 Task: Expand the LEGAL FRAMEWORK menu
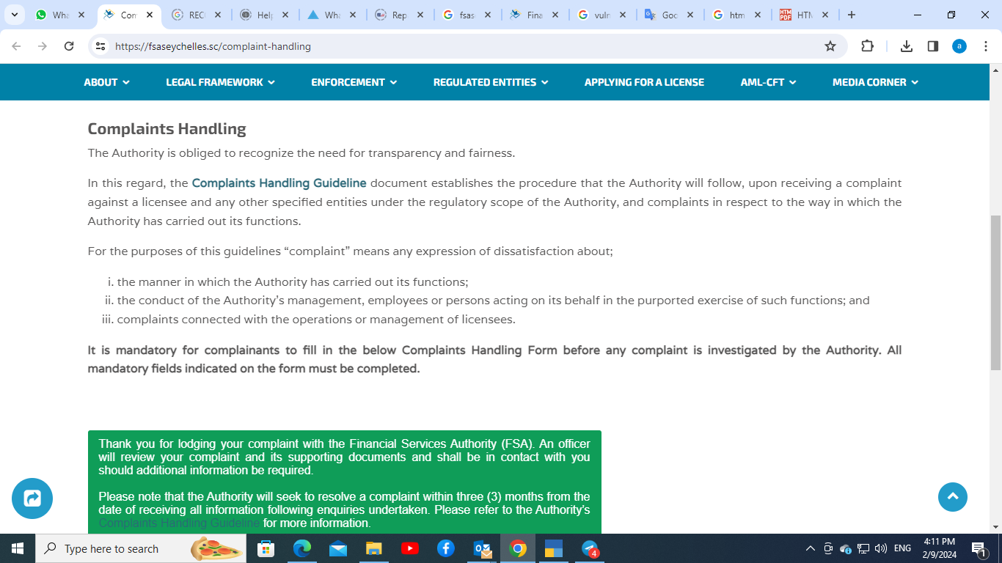(x=220, y=82)
